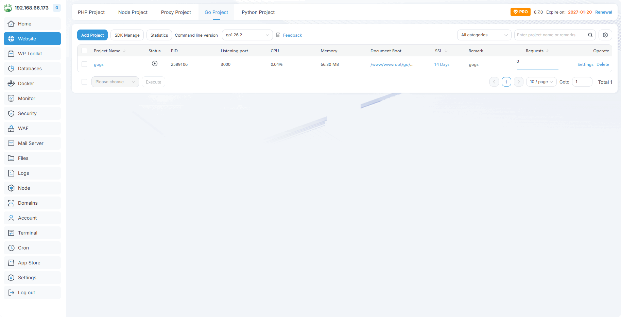Viewport: 621px width, 317px height.
Task: Click the Settings gear icon in sidebar
Action: [11, 278]
